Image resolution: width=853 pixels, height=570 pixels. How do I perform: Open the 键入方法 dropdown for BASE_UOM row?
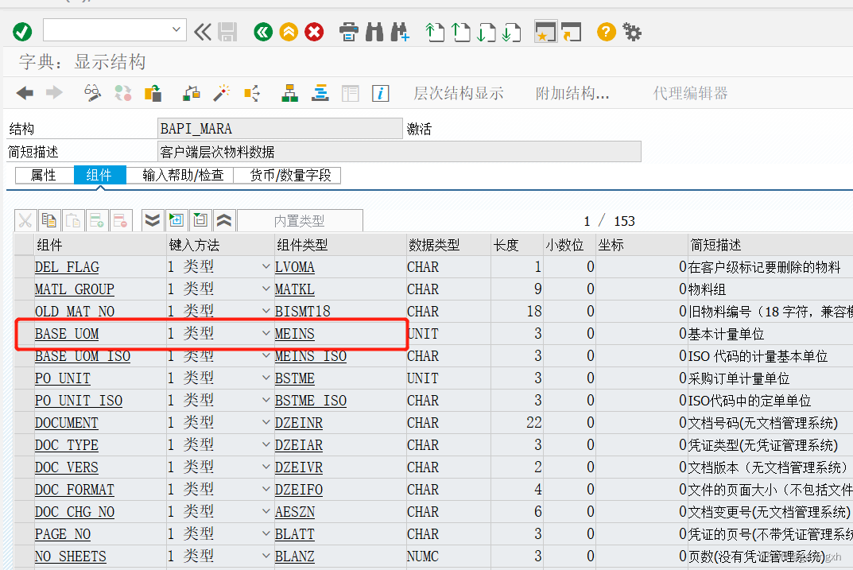coord(266,333)
